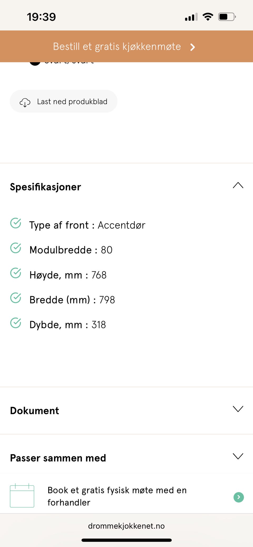
Task: Tap the drommekjokkenet.no address bar
Action: tap(126, 526)
